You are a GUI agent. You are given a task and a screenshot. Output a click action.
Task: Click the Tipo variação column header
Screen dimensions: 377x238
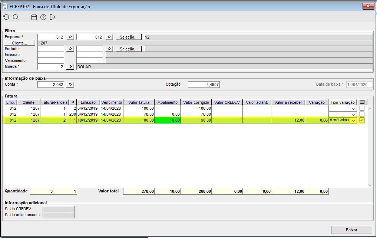pos(343,102)
